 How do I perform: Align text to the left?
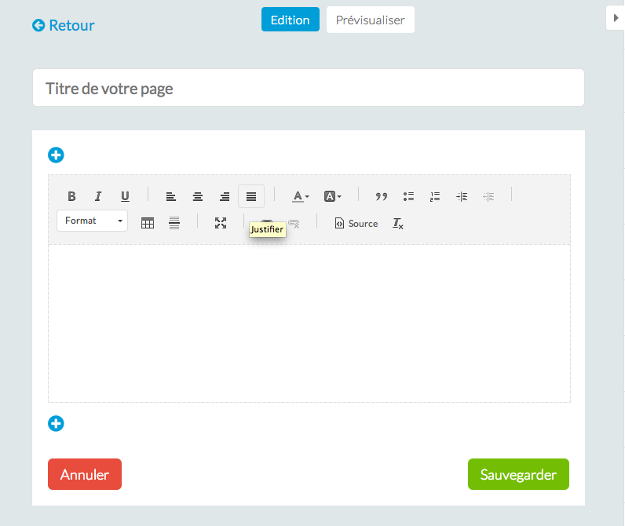click(171, 196)
